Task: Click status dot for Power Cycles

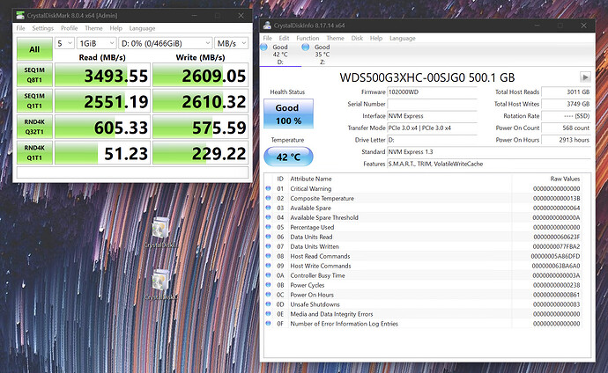Action: coord(268,285)
